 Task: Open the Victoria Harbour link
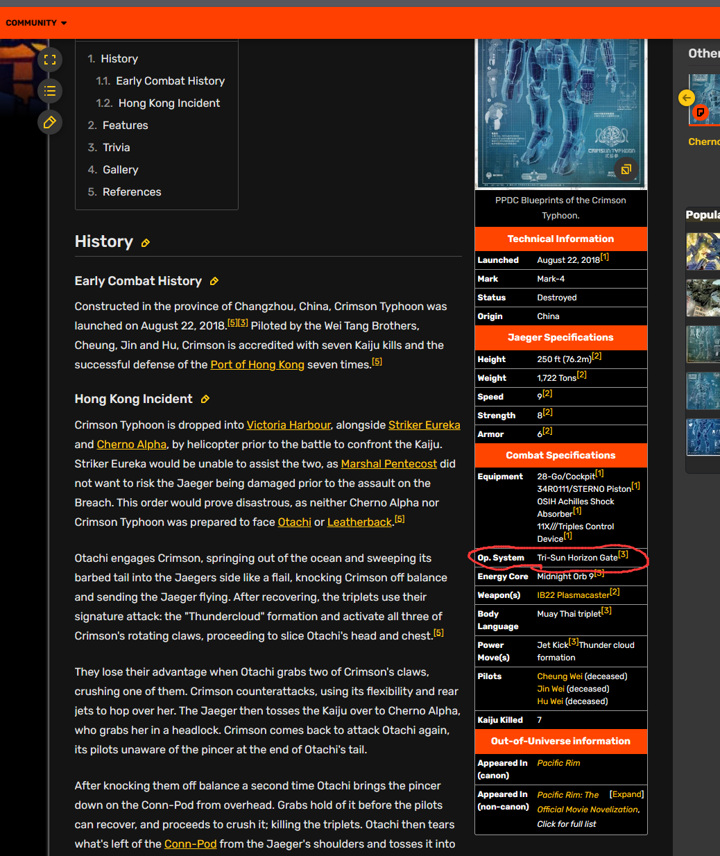(289, 425)
